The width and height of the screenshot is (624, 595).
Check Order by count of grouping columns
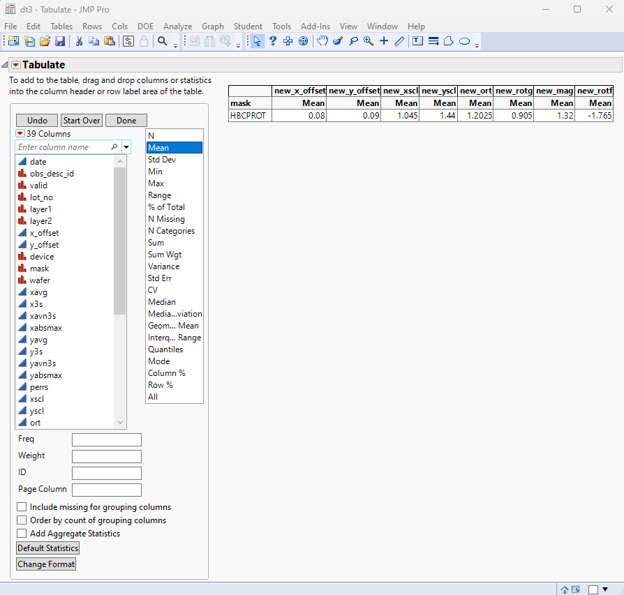pos(22,520)
